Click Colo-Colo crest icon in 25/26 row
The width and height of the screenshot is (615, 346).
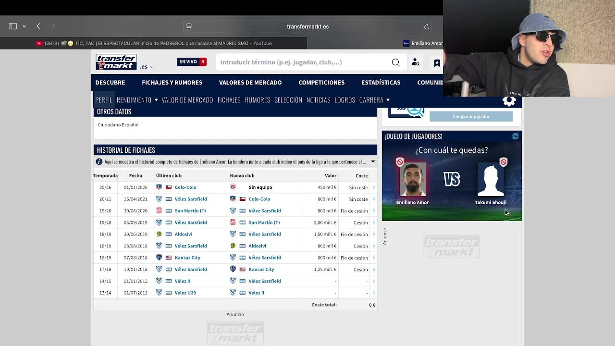(159, 187)
